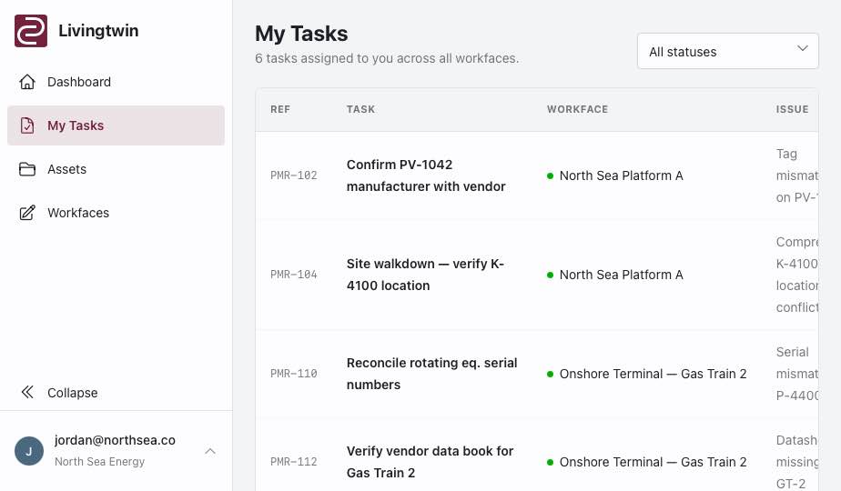Click the user avatar with letter J
This screenshot has width=841, height=491.
(29, 451)
